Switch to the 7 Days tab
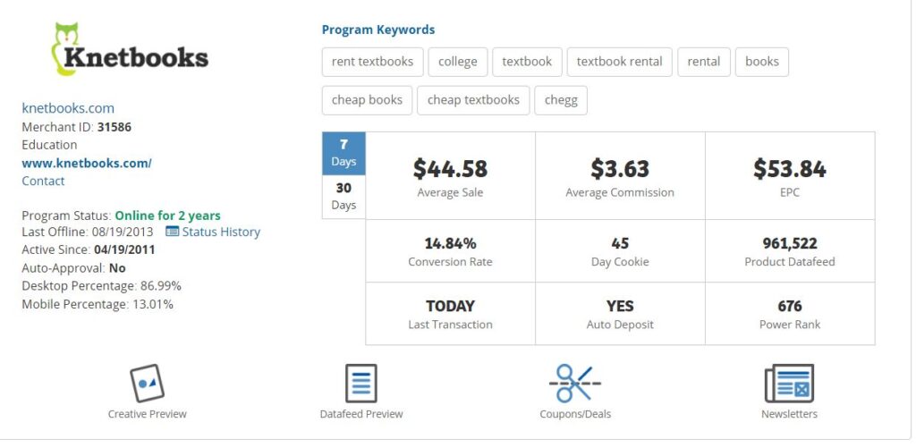The width and height of the screenshot is (916, 448). click(x=344, y=153)
